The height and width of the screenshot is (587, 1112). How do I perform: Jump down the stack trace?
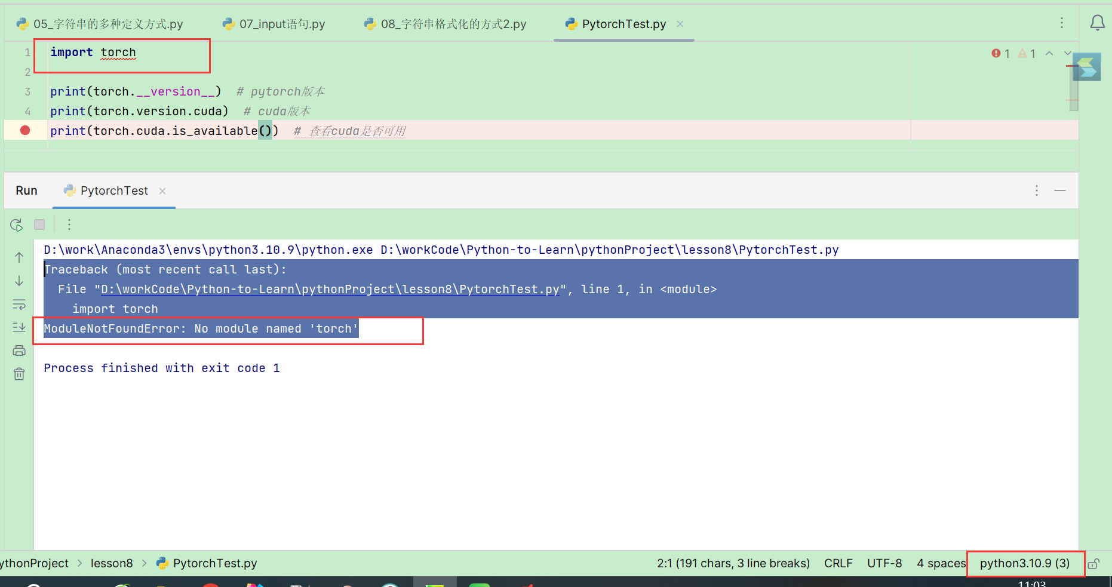[19, 280]
